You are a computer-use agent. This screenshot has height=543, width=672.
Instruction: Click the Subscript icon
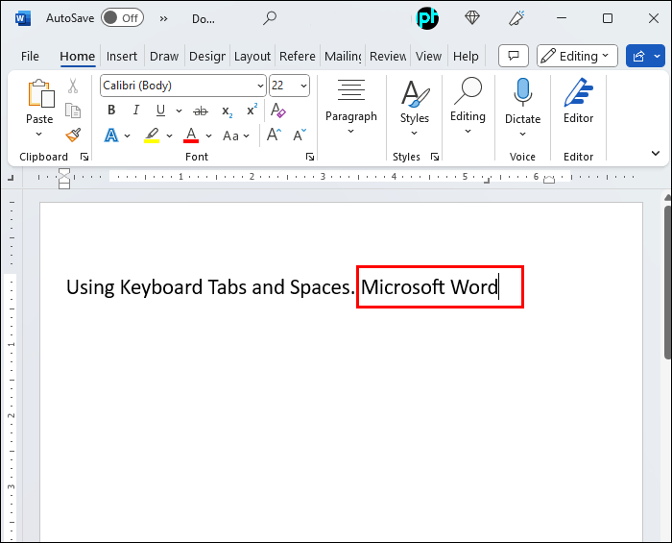click(x=227, y=111)
